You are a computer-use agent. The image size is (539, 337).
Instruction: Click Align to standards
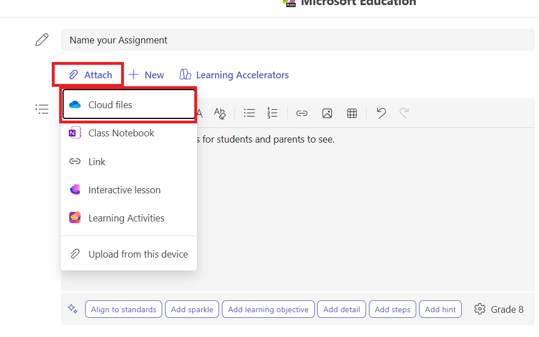123,309
